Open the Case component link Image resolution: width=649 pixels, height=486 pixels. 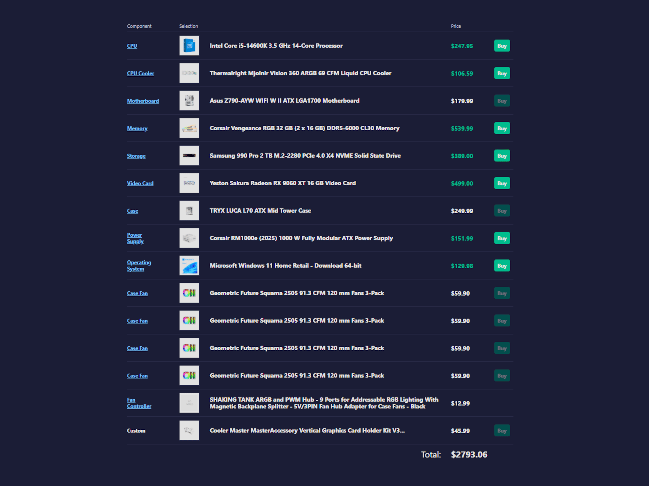click(x=132, y=211)
